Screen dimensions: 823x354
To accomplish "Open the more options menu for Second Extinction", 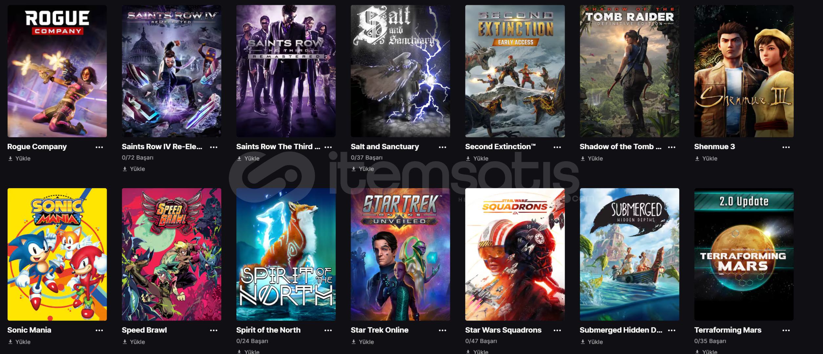I will click(x=557, y=147).
